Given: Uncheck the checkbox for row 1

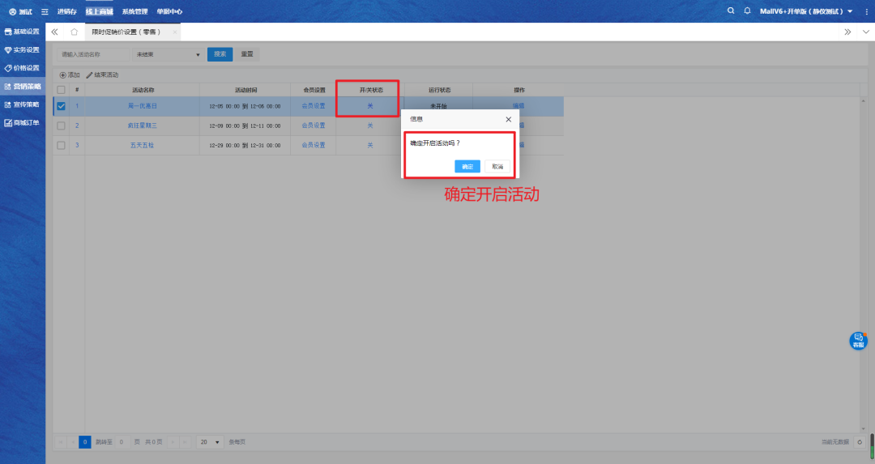Looking at the screenshot, I should coord(61,106).
